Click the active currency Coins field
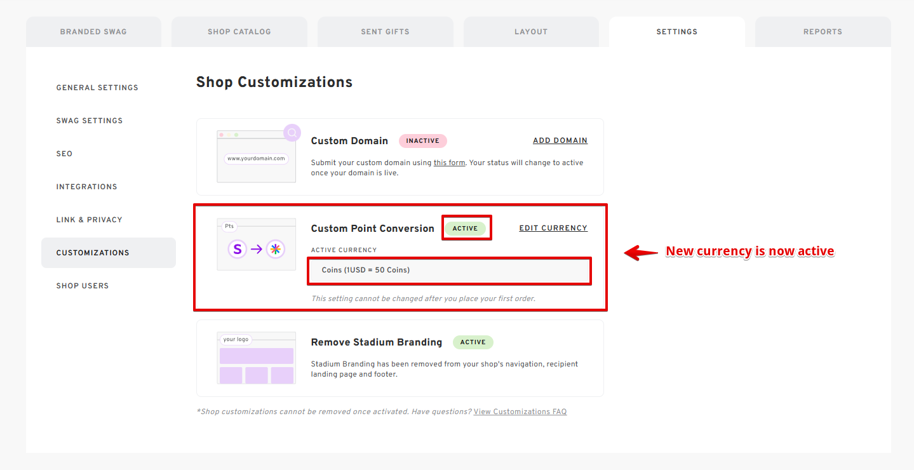Viewport: 914px width, 470px height. [450, 271]
